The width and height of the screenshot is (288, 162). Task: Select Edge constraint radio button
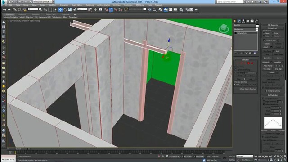(x=273, y=33)
